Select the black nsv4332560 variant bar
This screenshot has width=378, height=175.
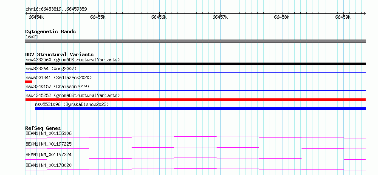(195, 64)
